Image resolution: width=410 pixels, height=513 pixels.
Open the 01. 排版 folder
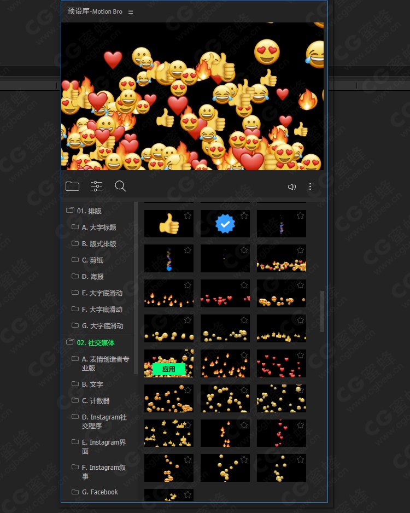pos(84,211)
